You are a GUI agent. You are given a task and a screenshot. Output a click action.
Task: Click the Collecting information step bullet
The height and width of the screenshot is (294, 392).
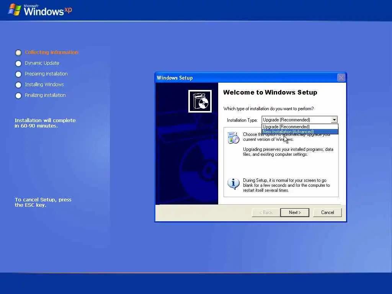[x=18, y=52]
